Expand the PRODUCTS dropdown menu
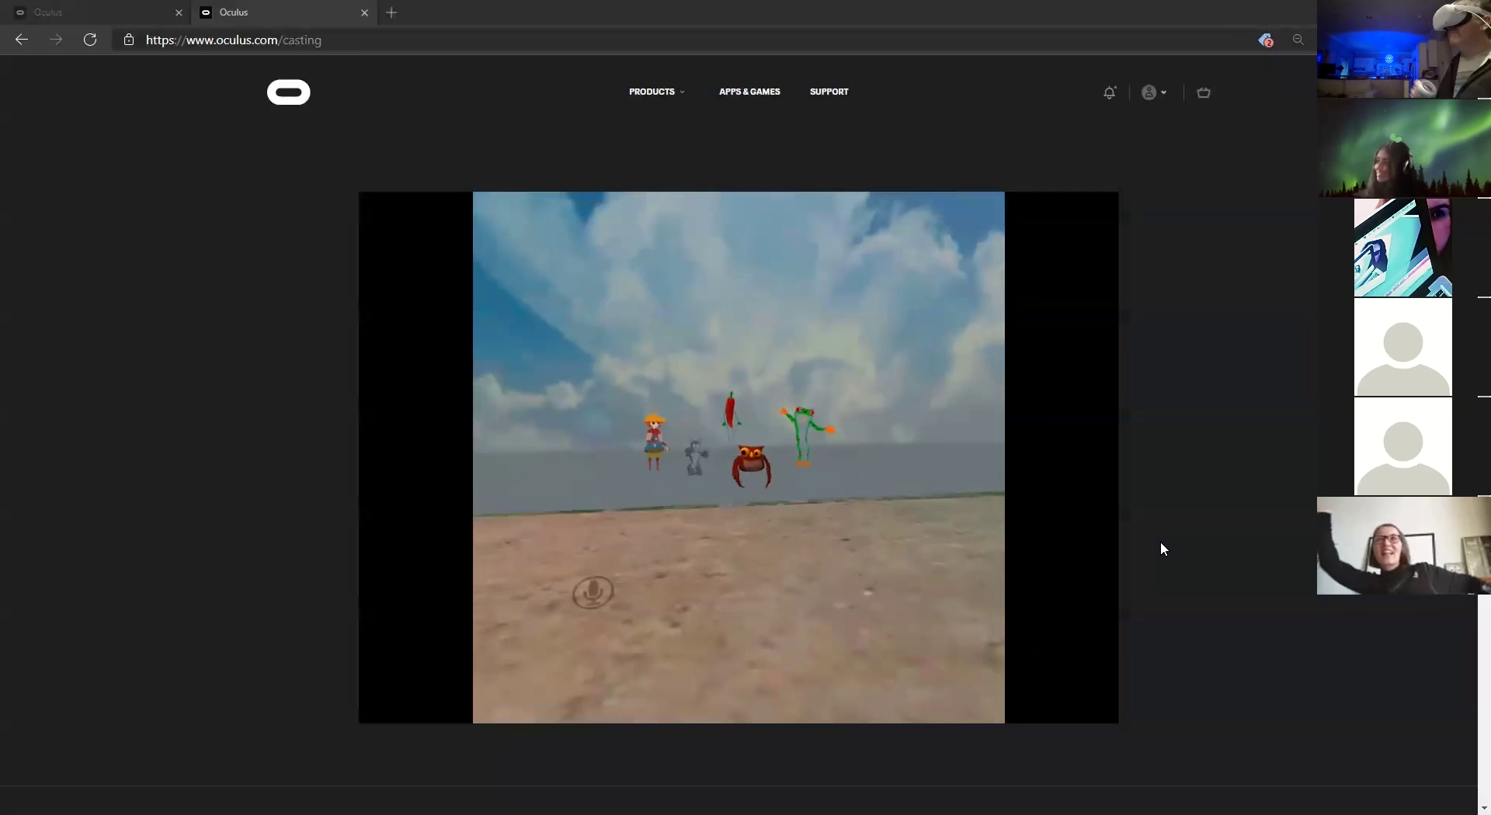Screen dimensions: 1491x815 657,92
